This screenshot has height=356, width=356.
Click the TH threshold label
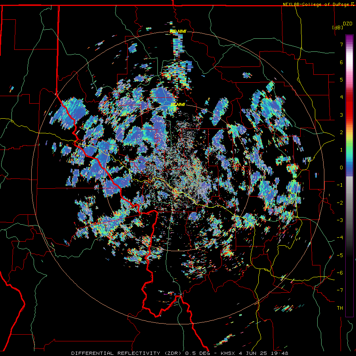(340, 308)
